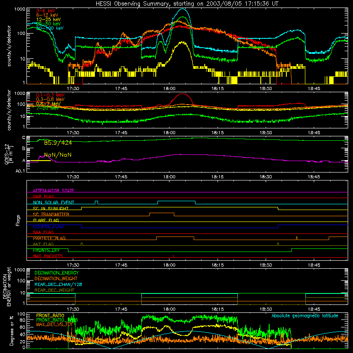Image resolution: width=353 pixels, height=353 pixels.
Task: Click the REAR_DEC_CHAN/128 legend label
Action: coord(58,285)
